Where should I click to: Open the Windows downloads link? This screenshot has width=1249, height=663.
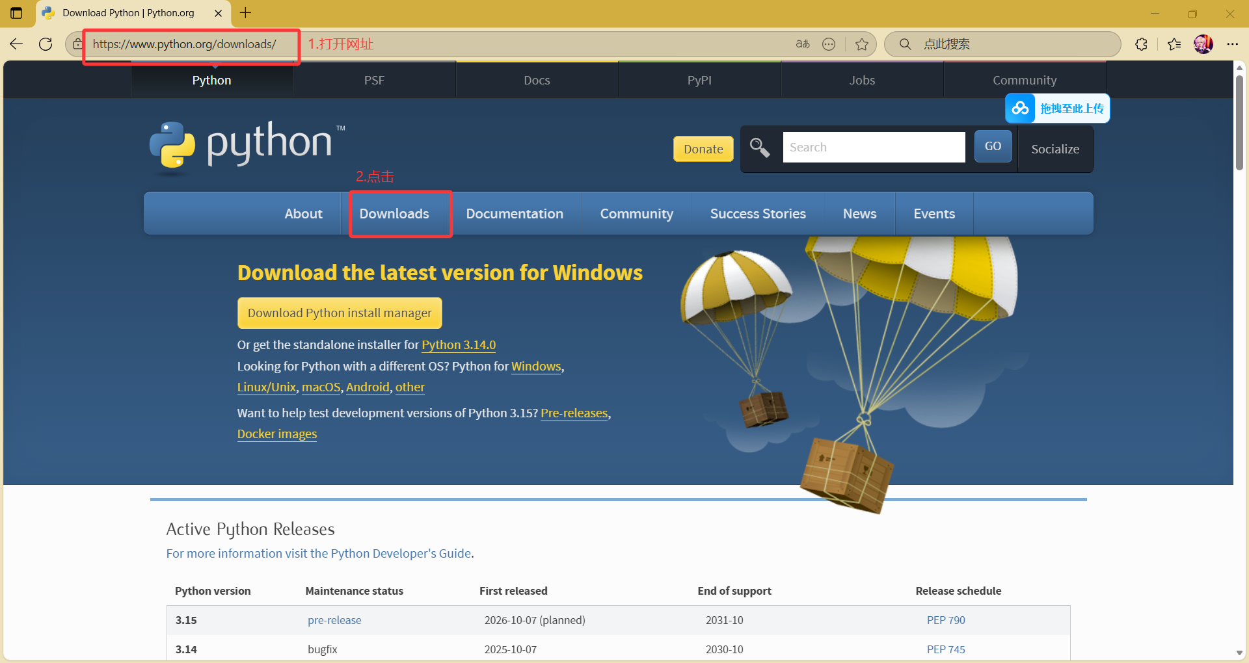point(536,366)
